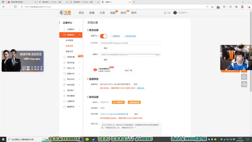Click the 房间公告 announcement text area

click(131, 129)
